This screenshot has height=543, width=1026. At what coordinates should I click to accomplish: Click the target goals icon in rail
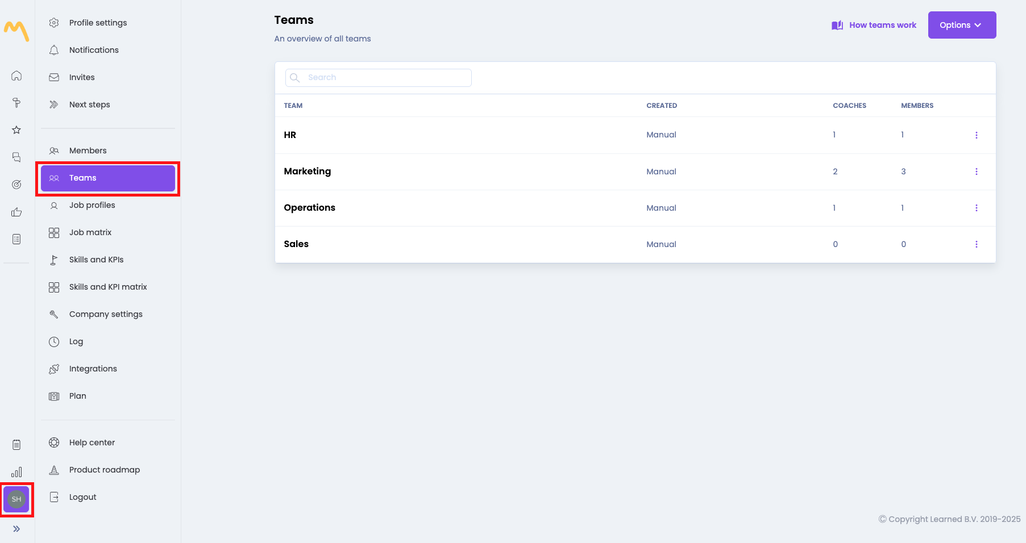click(x=16, y=185)
